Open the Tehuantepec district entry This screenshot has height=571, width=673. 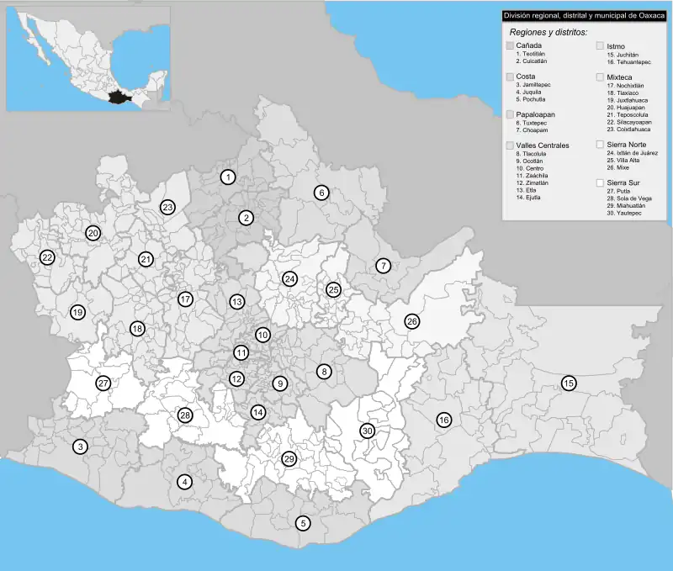(x=631, y=62)
